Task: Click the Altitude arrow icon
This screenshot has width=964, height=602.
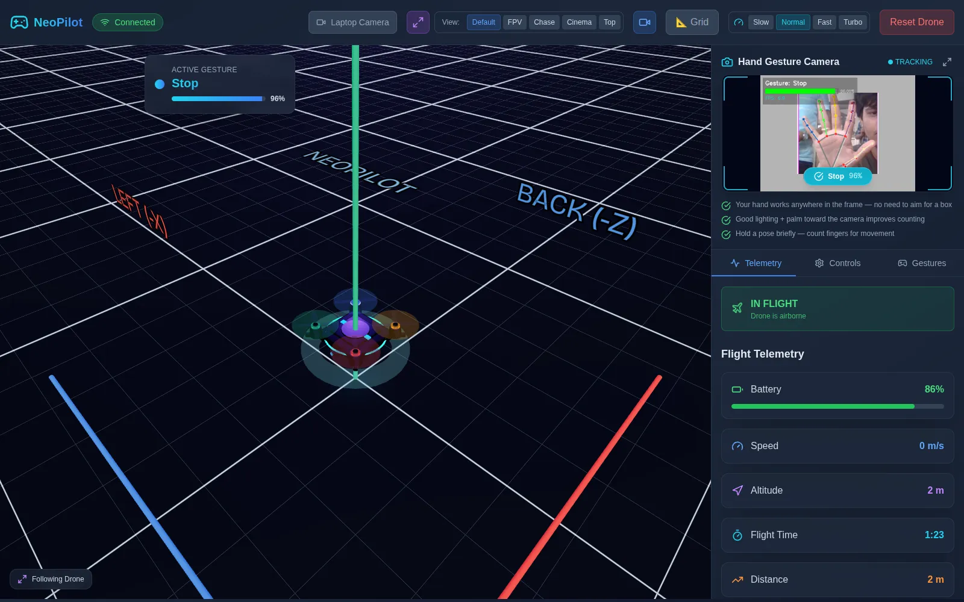Action: tap(737, 491)
